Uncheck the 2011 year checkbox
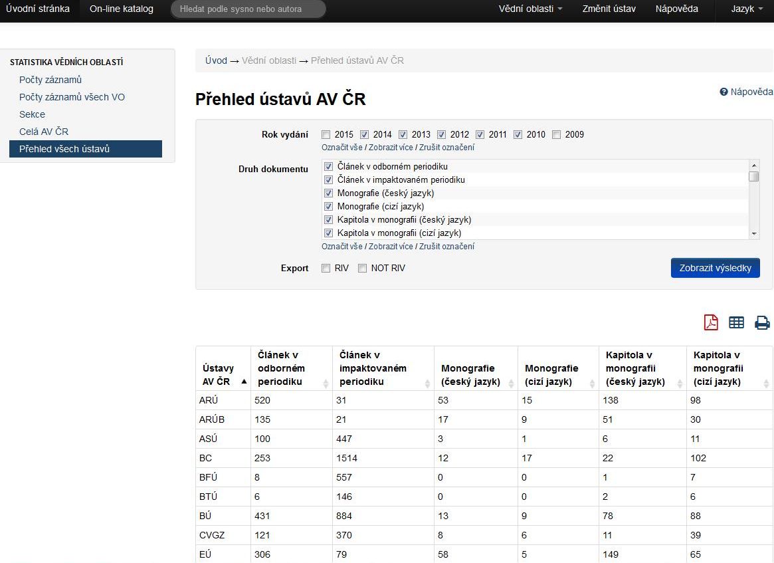The image size is (774, 563). [480, 134]
